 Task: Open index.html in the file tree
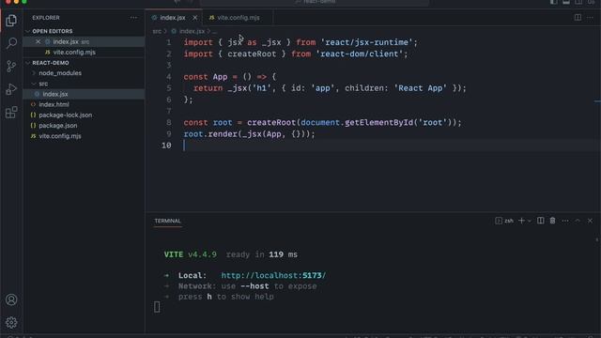pyautogui.click(x=54, y=104)
